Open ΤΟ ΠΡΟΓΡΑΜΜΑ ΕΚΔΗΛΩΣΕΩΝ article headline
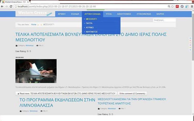The image size is (194, 121). tap(57, 103)
